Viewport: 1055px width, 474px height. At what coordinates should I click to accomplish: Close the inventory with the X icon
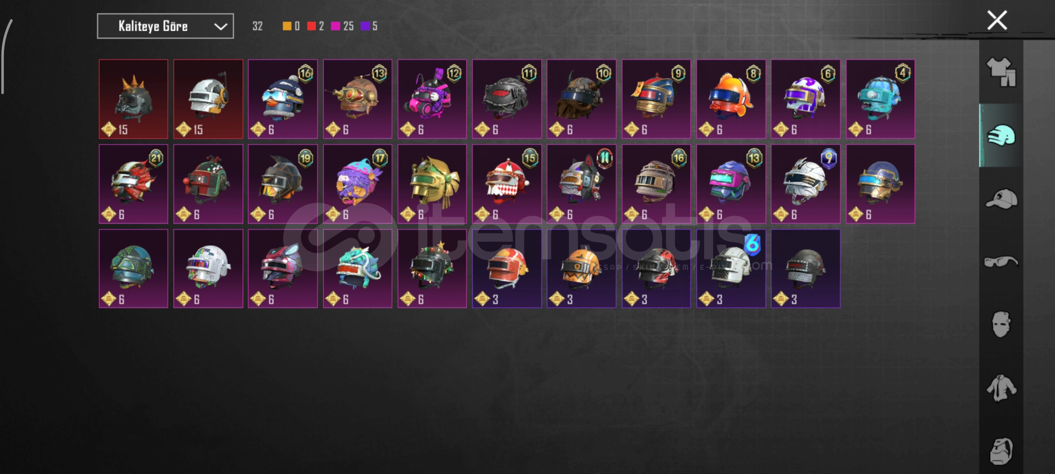[x=997, y=20]
